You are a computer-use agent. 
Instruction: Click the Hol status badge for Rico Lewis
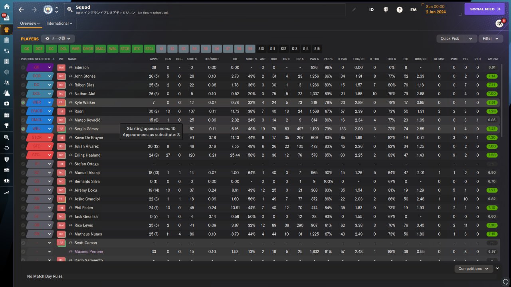[61, 225]
